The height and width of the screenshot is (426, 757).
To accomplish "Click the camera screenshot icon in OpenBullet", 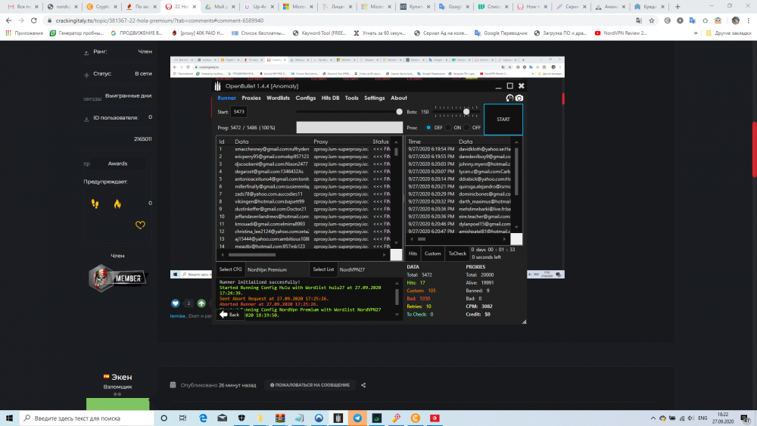I will (x=519, y=98).
